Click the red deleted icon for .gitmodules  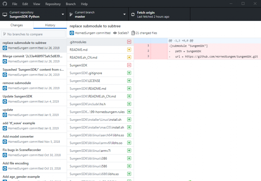[129, 42]
